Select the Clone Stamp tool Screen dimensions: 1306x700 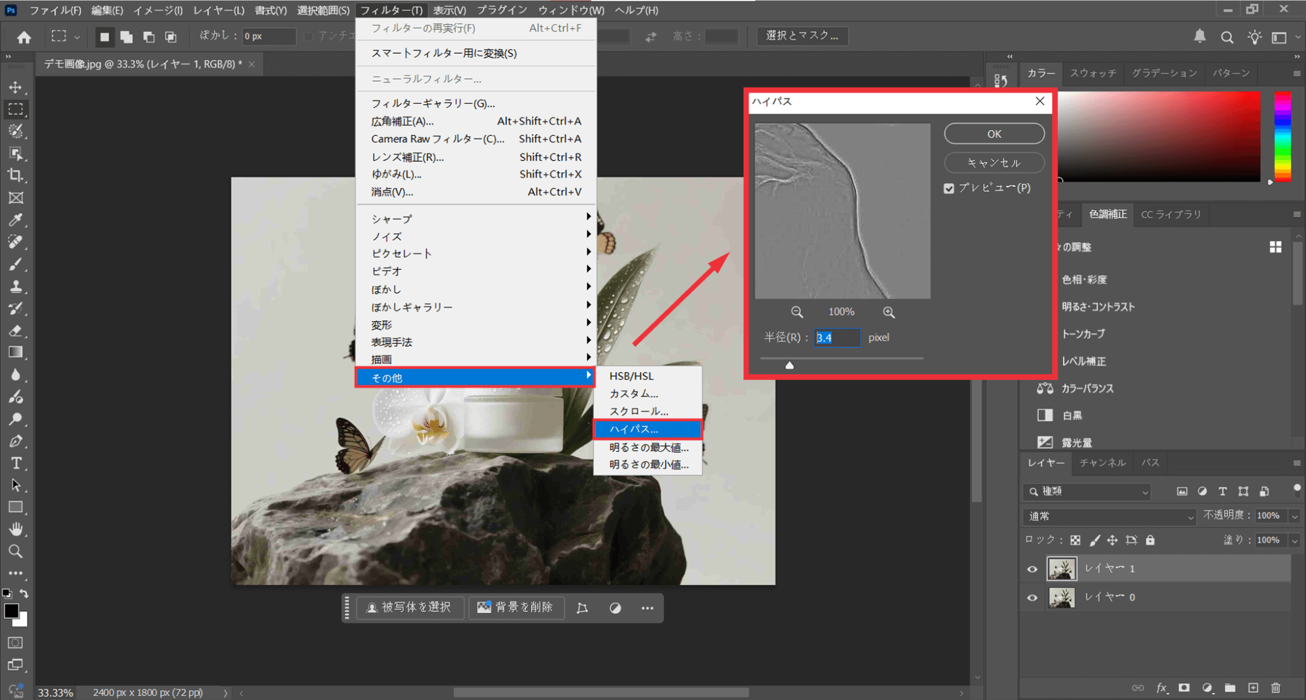click(x=16, y=286)
